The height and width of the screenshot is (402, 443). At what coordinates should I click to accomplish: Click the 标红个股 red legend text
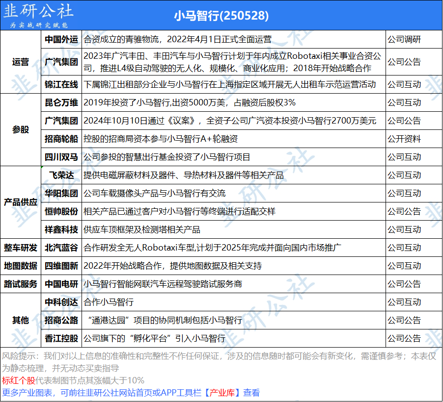(19, 380)
